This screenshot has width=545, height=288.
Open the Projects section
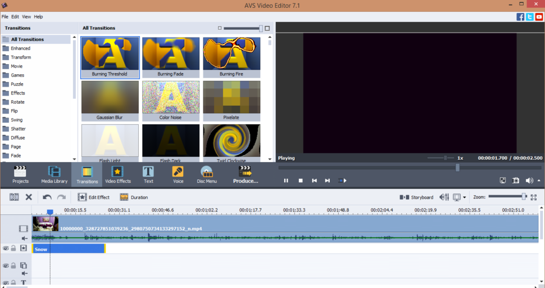coord(20,174)
